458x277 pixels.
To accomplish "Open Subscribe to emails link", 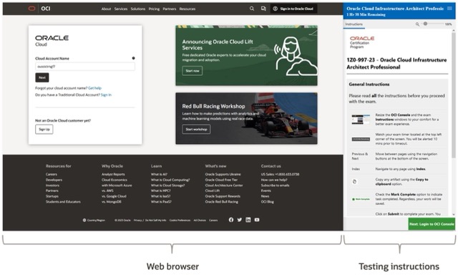I will pyautogui.click(x=275, y=185).
